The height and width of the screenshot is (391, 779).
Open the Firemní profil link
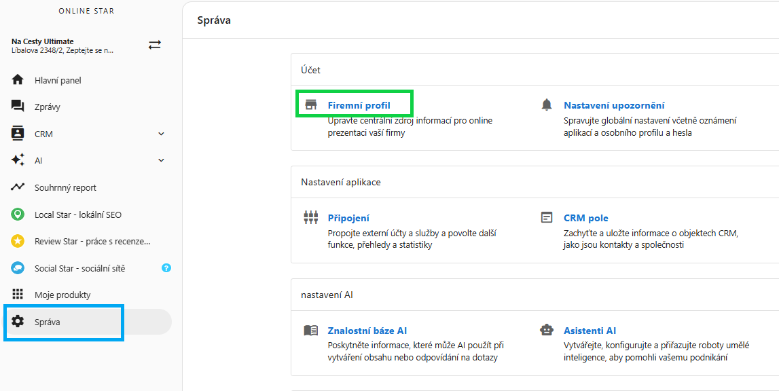[x=359, y=105]
